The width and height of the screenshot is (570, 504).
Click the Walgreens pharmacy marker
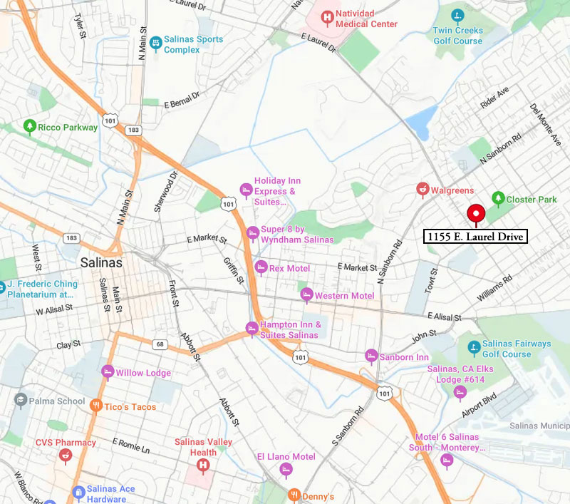coord(423,189)
